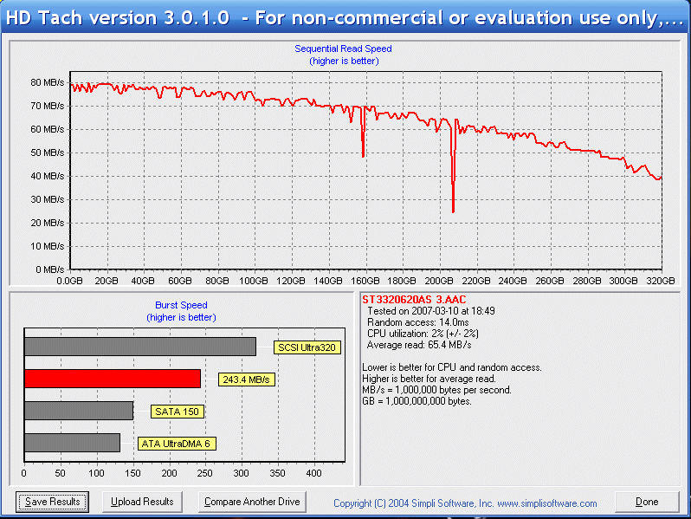
Task: Click the Save Results button
Action: click(53, 502)
